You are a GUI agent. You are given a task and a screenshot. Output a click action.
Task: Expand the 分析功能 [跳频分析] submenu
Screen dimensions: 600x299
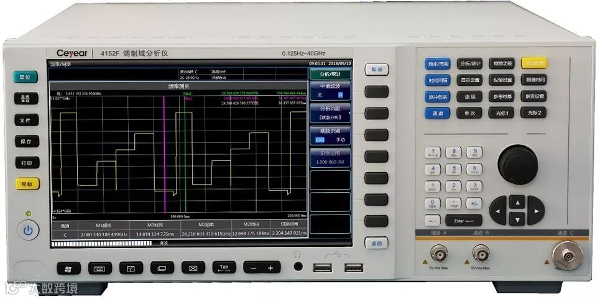pos(330,114)
